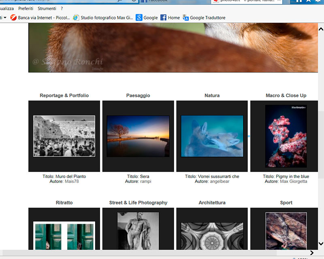The width and height of the screenshot is (324, 259).
Task: Open the Pigmy in the blue coral thumbnail
Action: pos(286,136)
